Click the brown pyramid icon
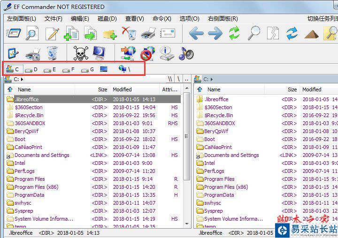 pos(312,34)
